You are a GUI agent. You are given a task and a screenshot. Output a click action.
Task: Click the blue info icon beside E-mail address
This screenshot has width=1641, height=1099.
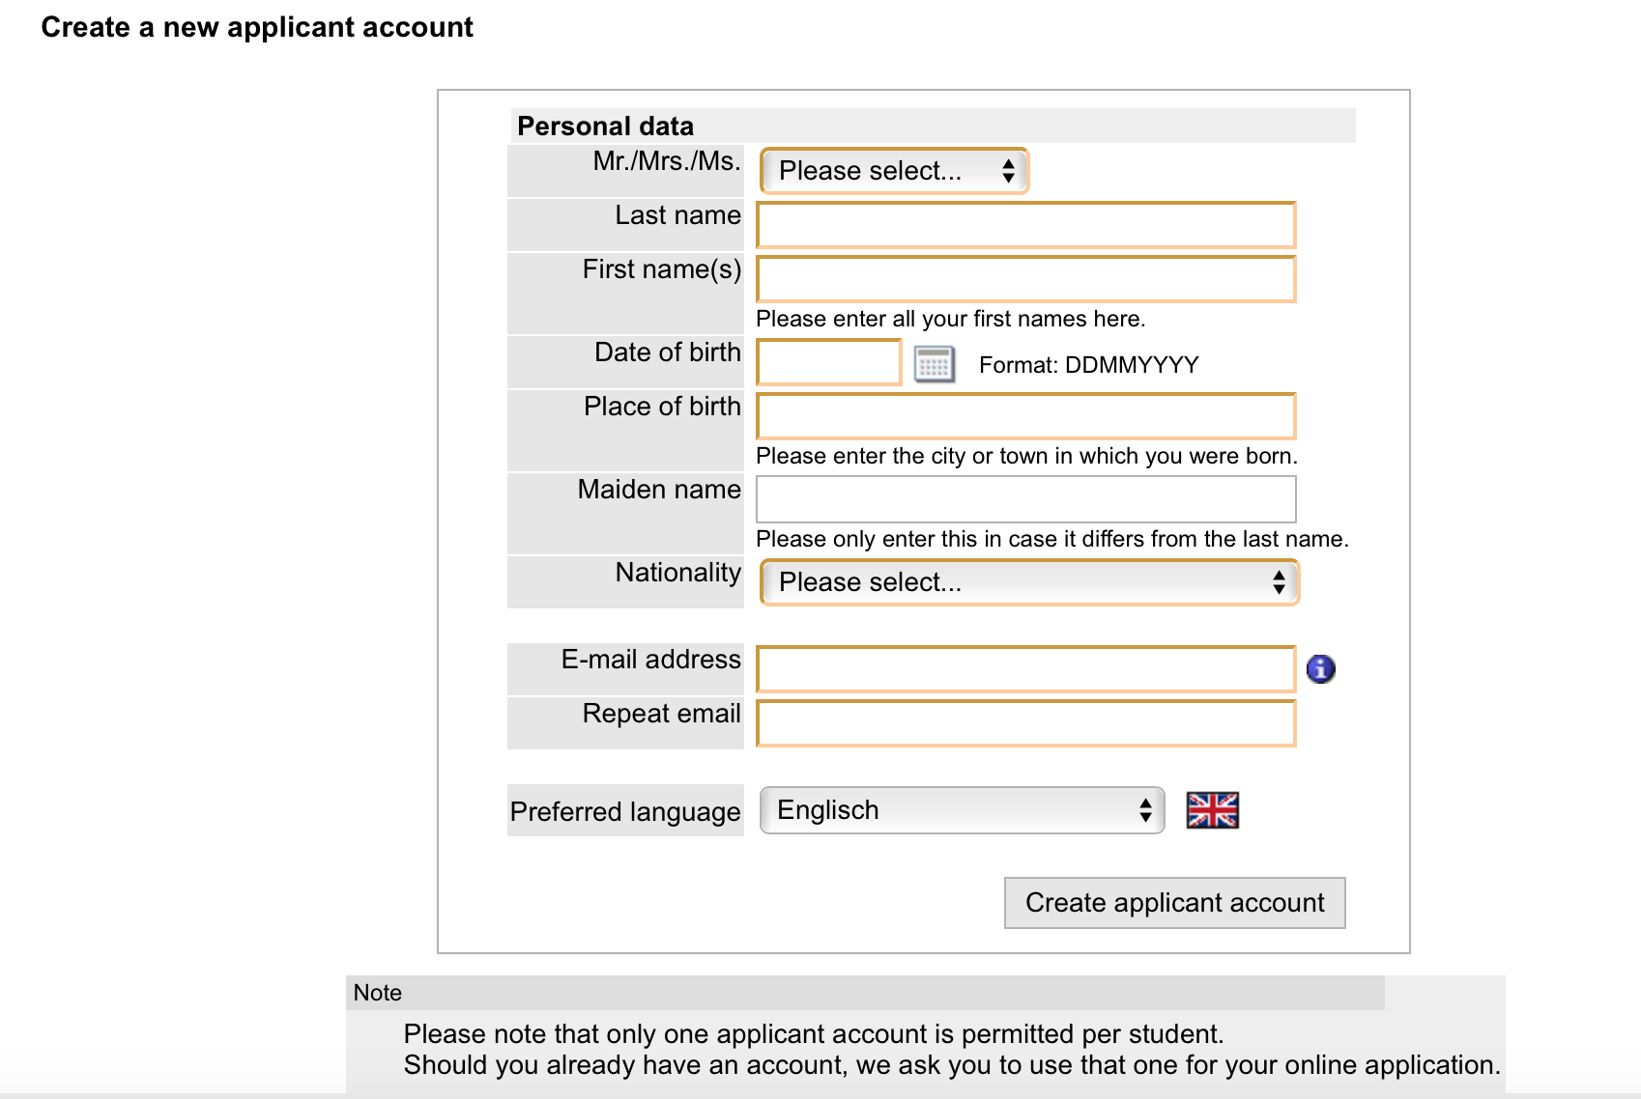coord(1320,668)
